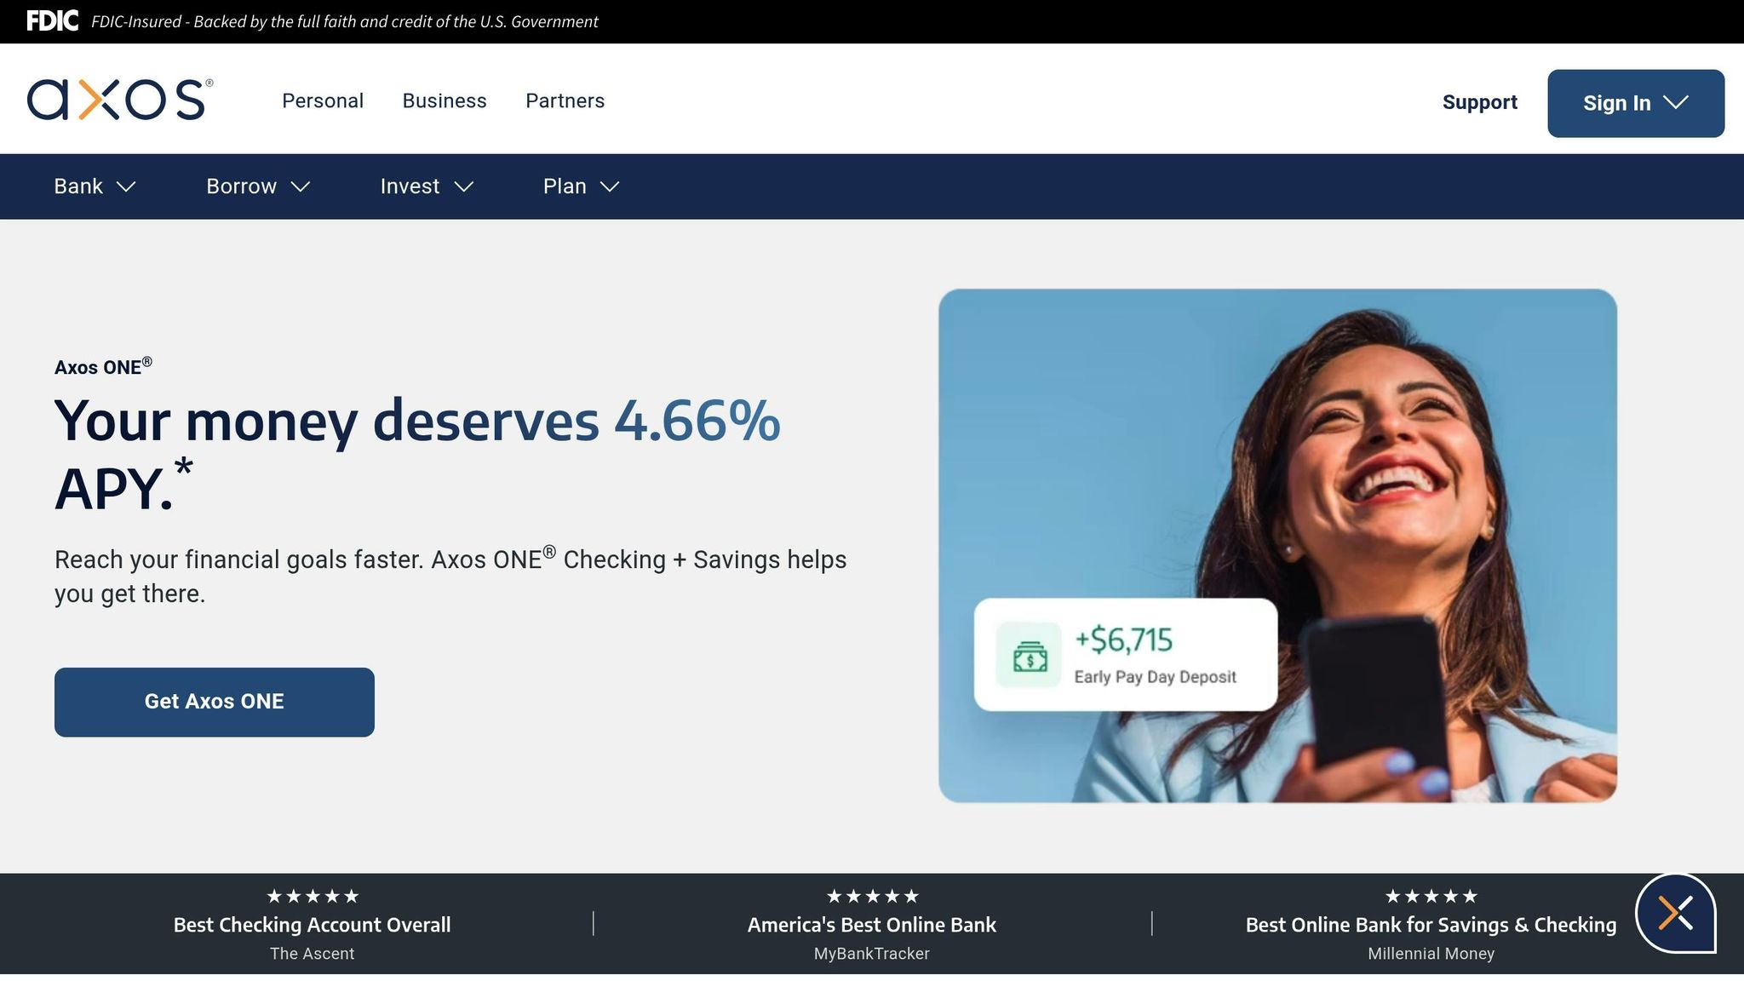Click the smiling woman hero image

pos(1277,545)
